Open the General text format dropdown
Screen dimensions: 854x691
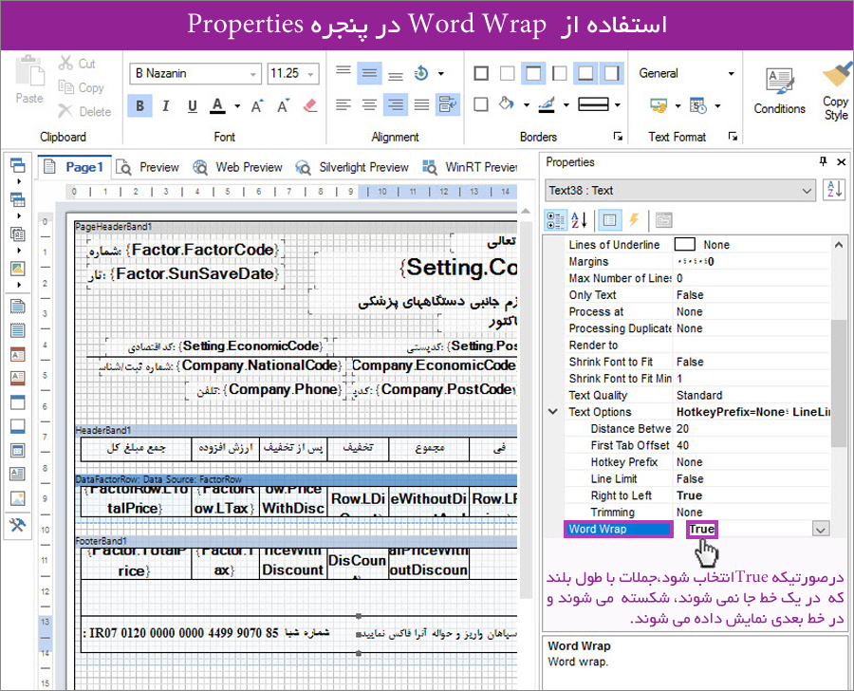pyautogui.click(x=731, y=74)
